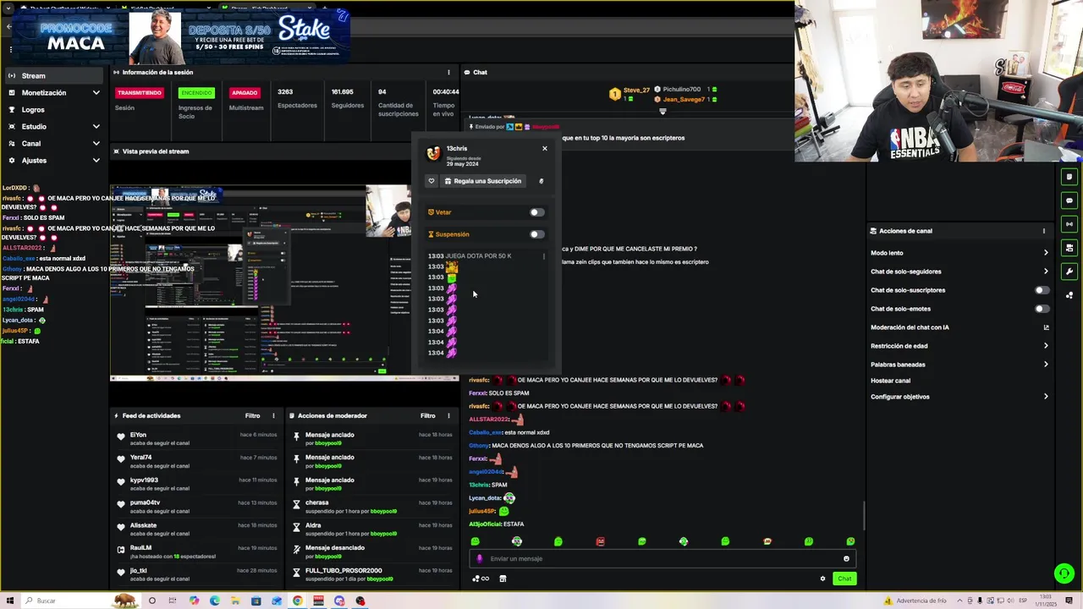Click the stream preview thumbnail

pos(284,282)
